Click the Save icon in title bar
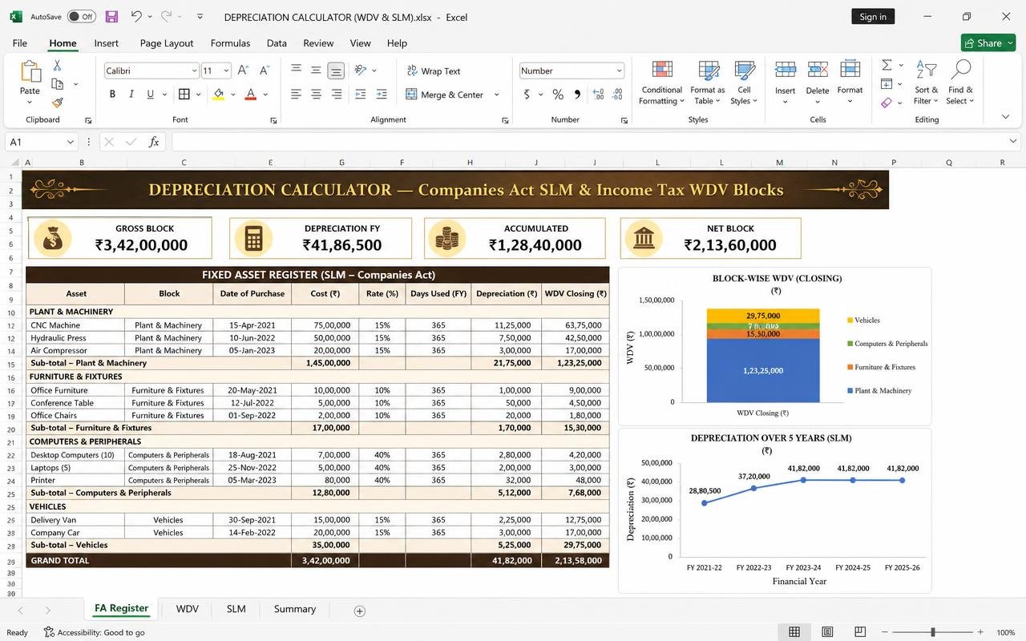Viewport: 1026px width, 641px height. [x=111, y=16]
